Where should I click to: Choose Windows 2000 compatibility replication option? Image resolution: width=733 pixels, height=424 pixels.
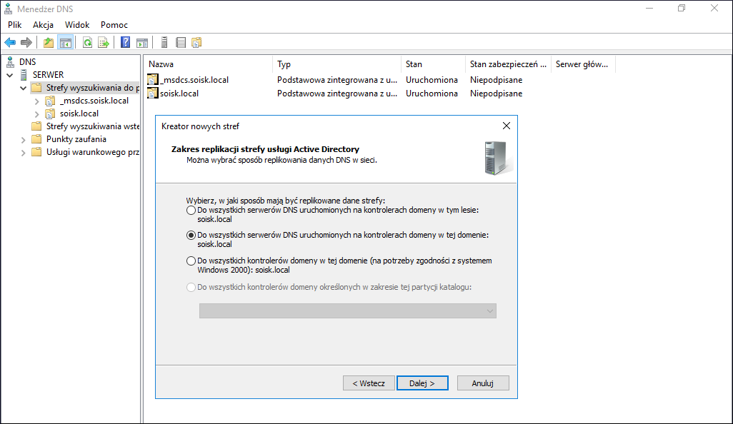[x=191, y=261]
